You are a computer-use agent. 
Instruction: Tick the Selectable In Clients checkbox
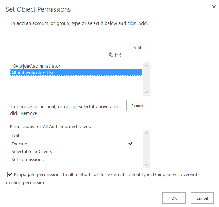[131, 151]
